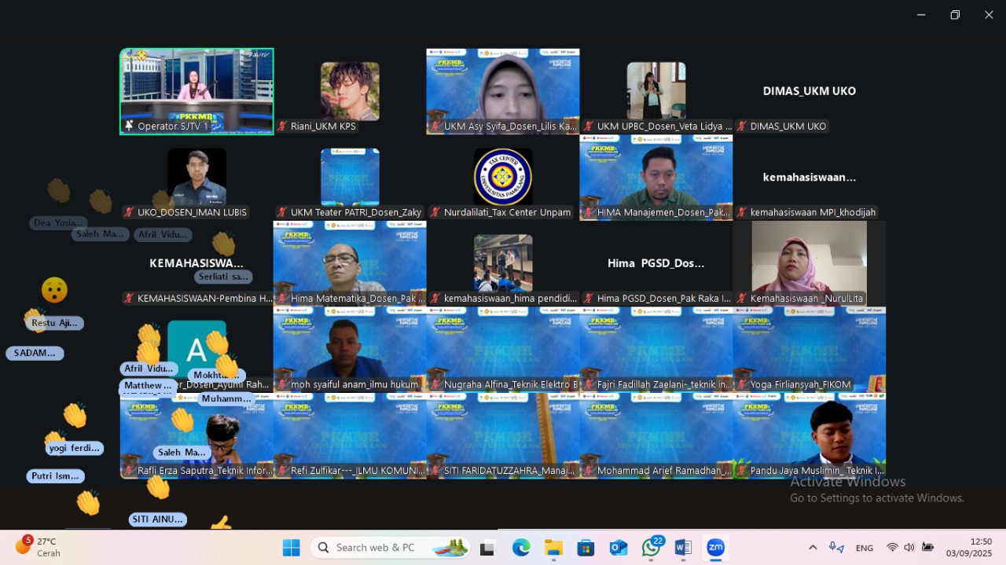Screen dimensions: 1006x565
Task: Open the clock and date panel
Action: click(x=970, y=548)
